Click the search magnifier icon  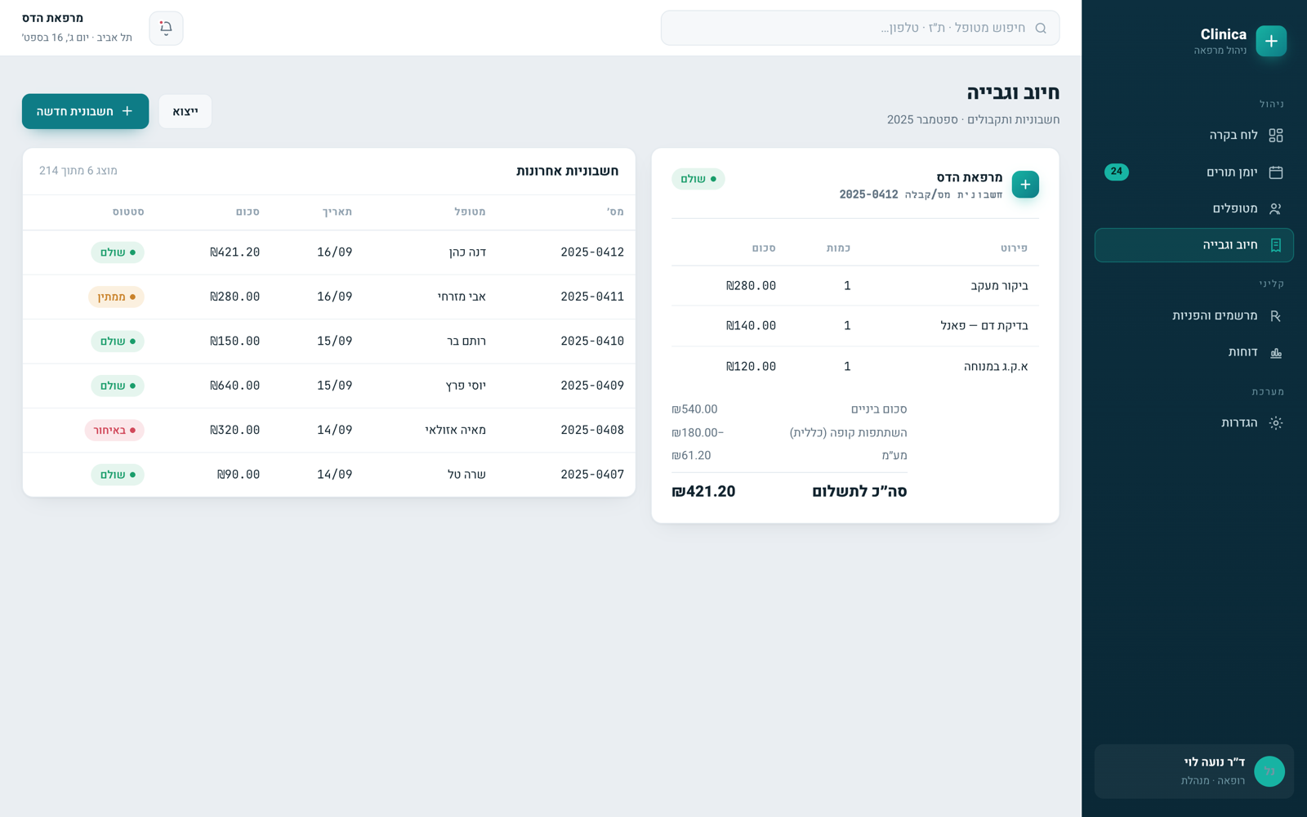pyautogui.click(x=1041, y=28)
